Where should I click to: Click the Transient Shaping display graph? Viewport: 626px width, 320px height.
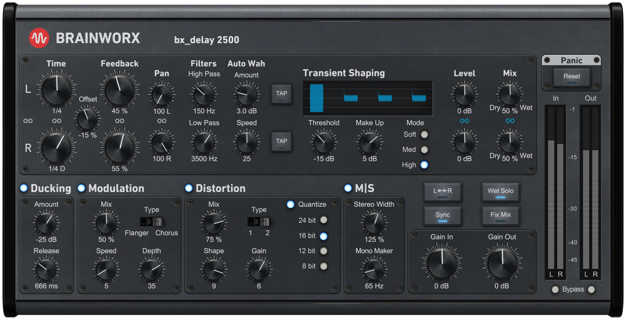[367, 98]
